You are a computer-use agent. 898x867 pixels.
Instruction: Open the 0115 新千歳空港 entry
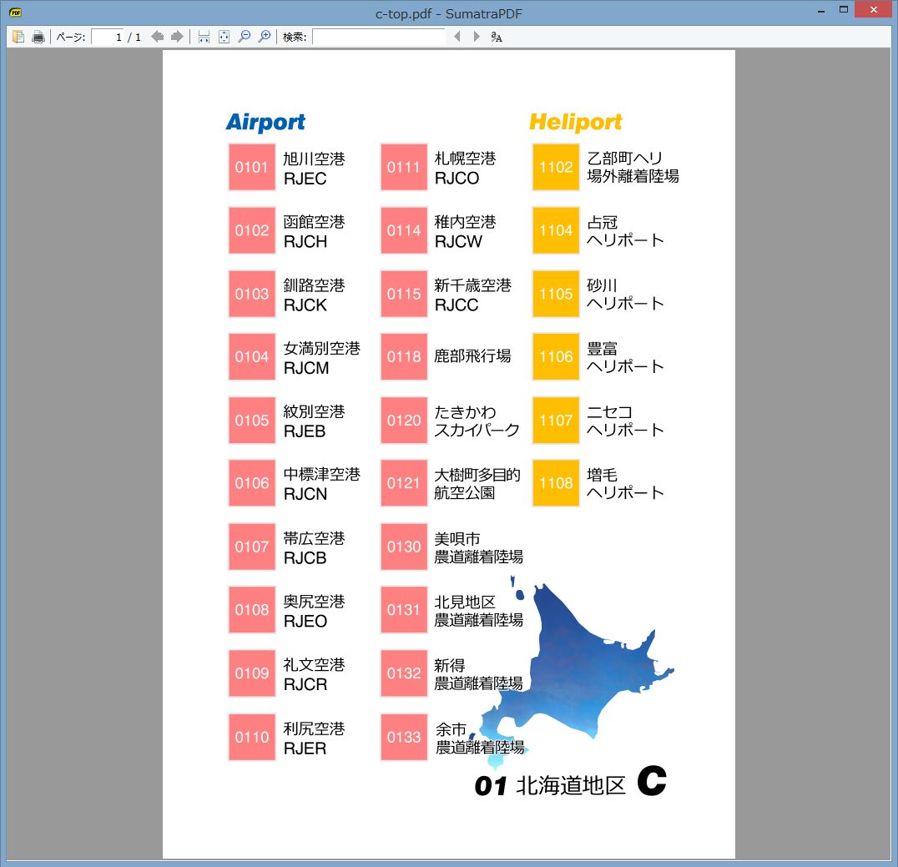[404, 294]
